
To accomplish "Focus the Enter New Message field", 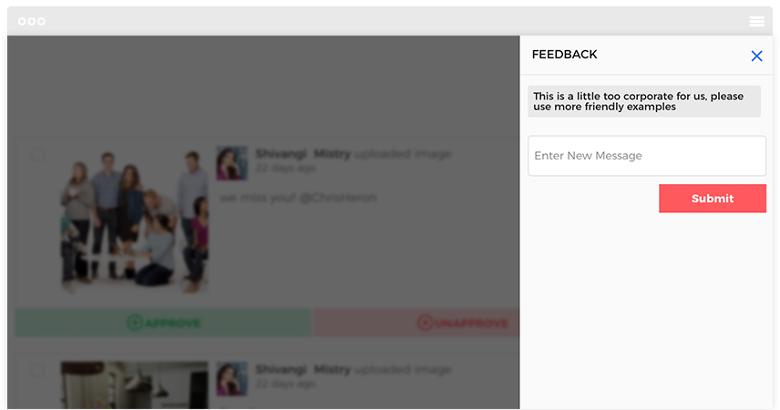I will [x=647, y=156].
